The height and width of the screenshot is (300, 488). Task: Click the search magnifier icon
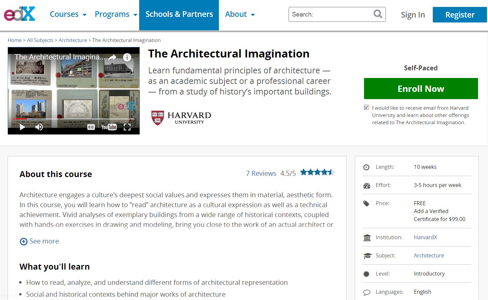click(x=378, y=14)
